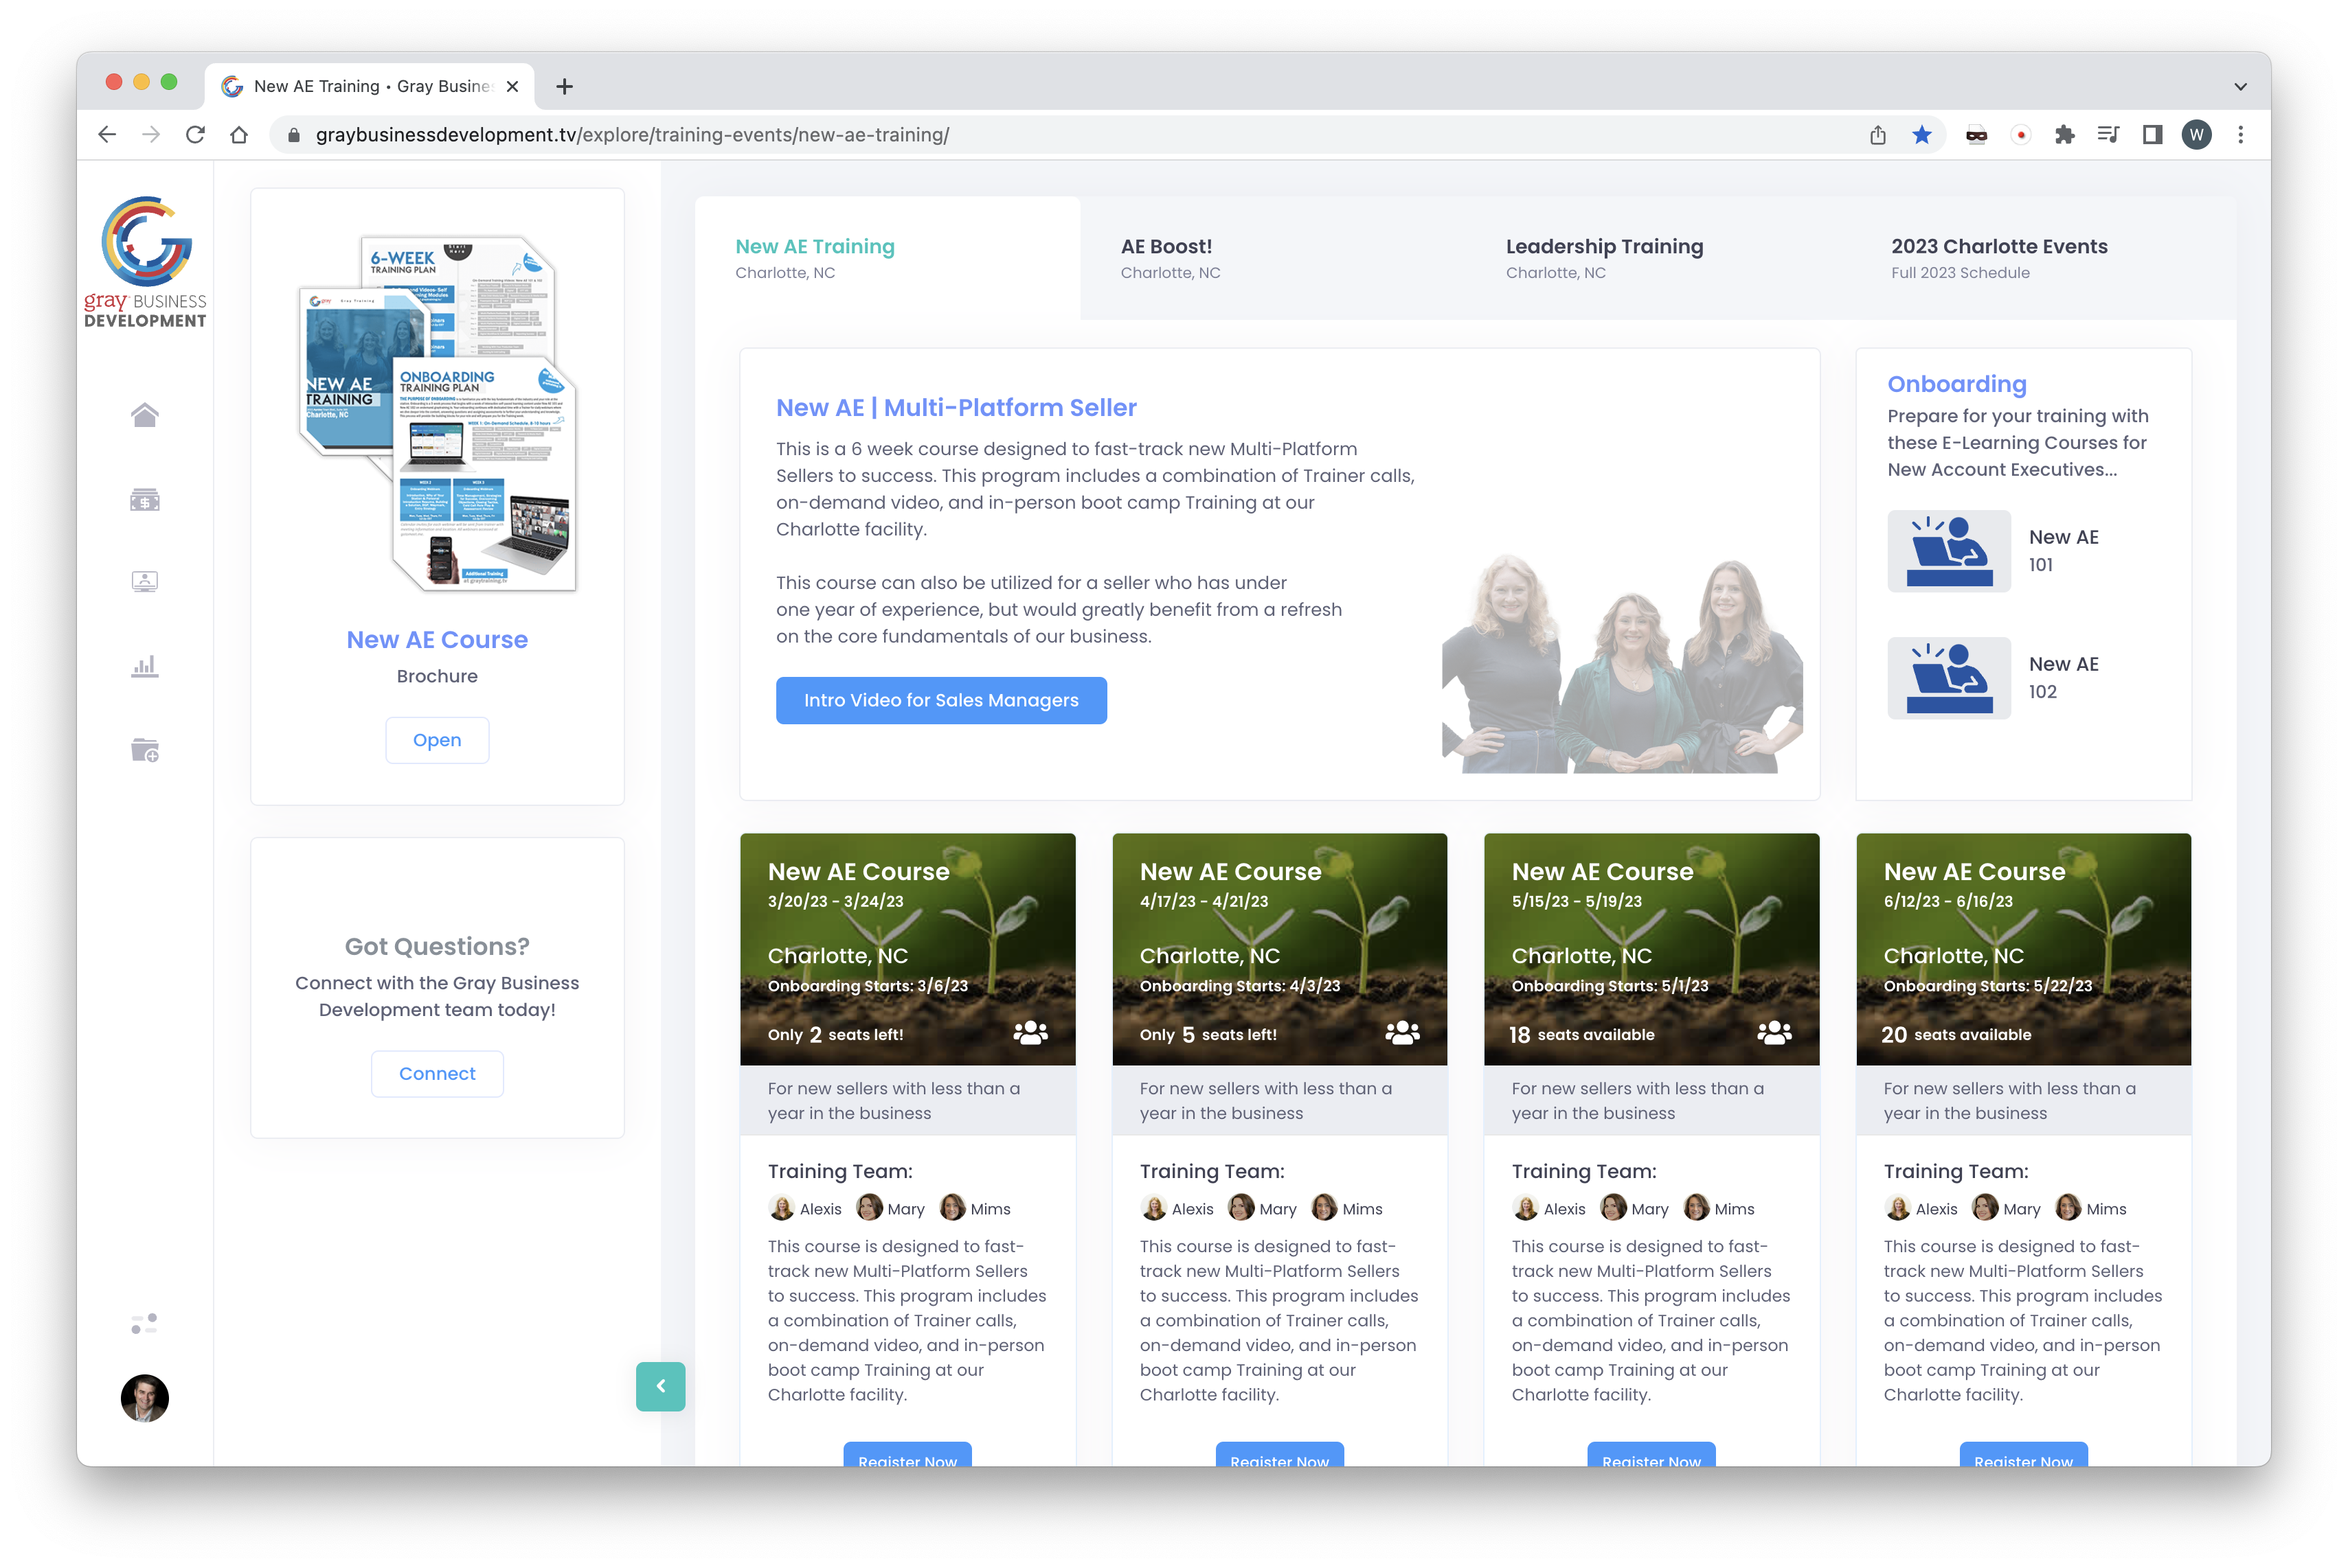The image size is (2348, 1568).
Task: Click Mims avatar in the 6/12/23 card
Action: (x=2069, y=1208)
